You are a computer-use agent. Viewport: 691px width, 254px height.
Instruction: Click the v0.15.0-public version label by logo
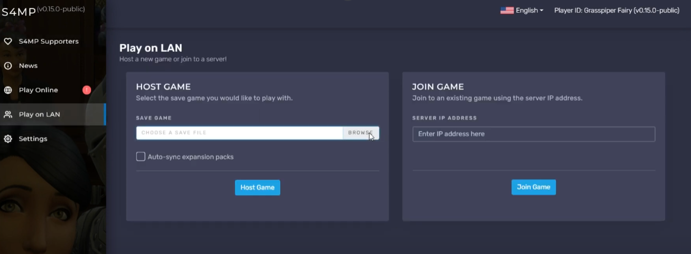click(x=61, y=9)
